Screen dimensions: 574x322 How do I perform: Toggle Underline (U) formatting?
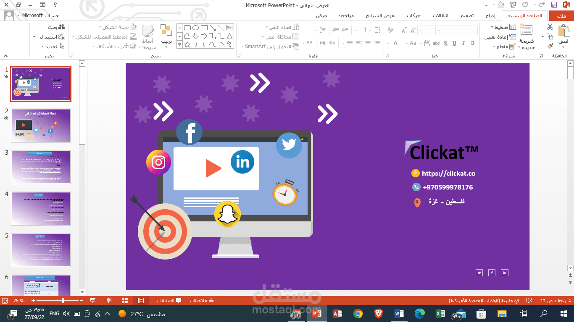tap(455, 43)
